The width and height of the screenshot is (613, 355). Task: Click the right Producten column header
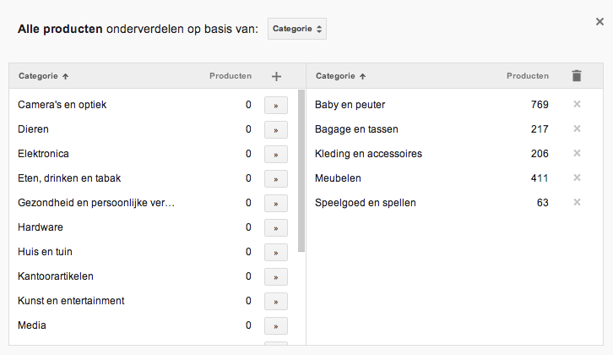point(528,76)
